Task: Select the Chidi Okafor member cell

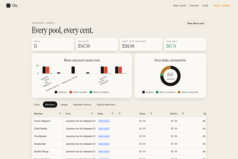Action: point(48,129)
